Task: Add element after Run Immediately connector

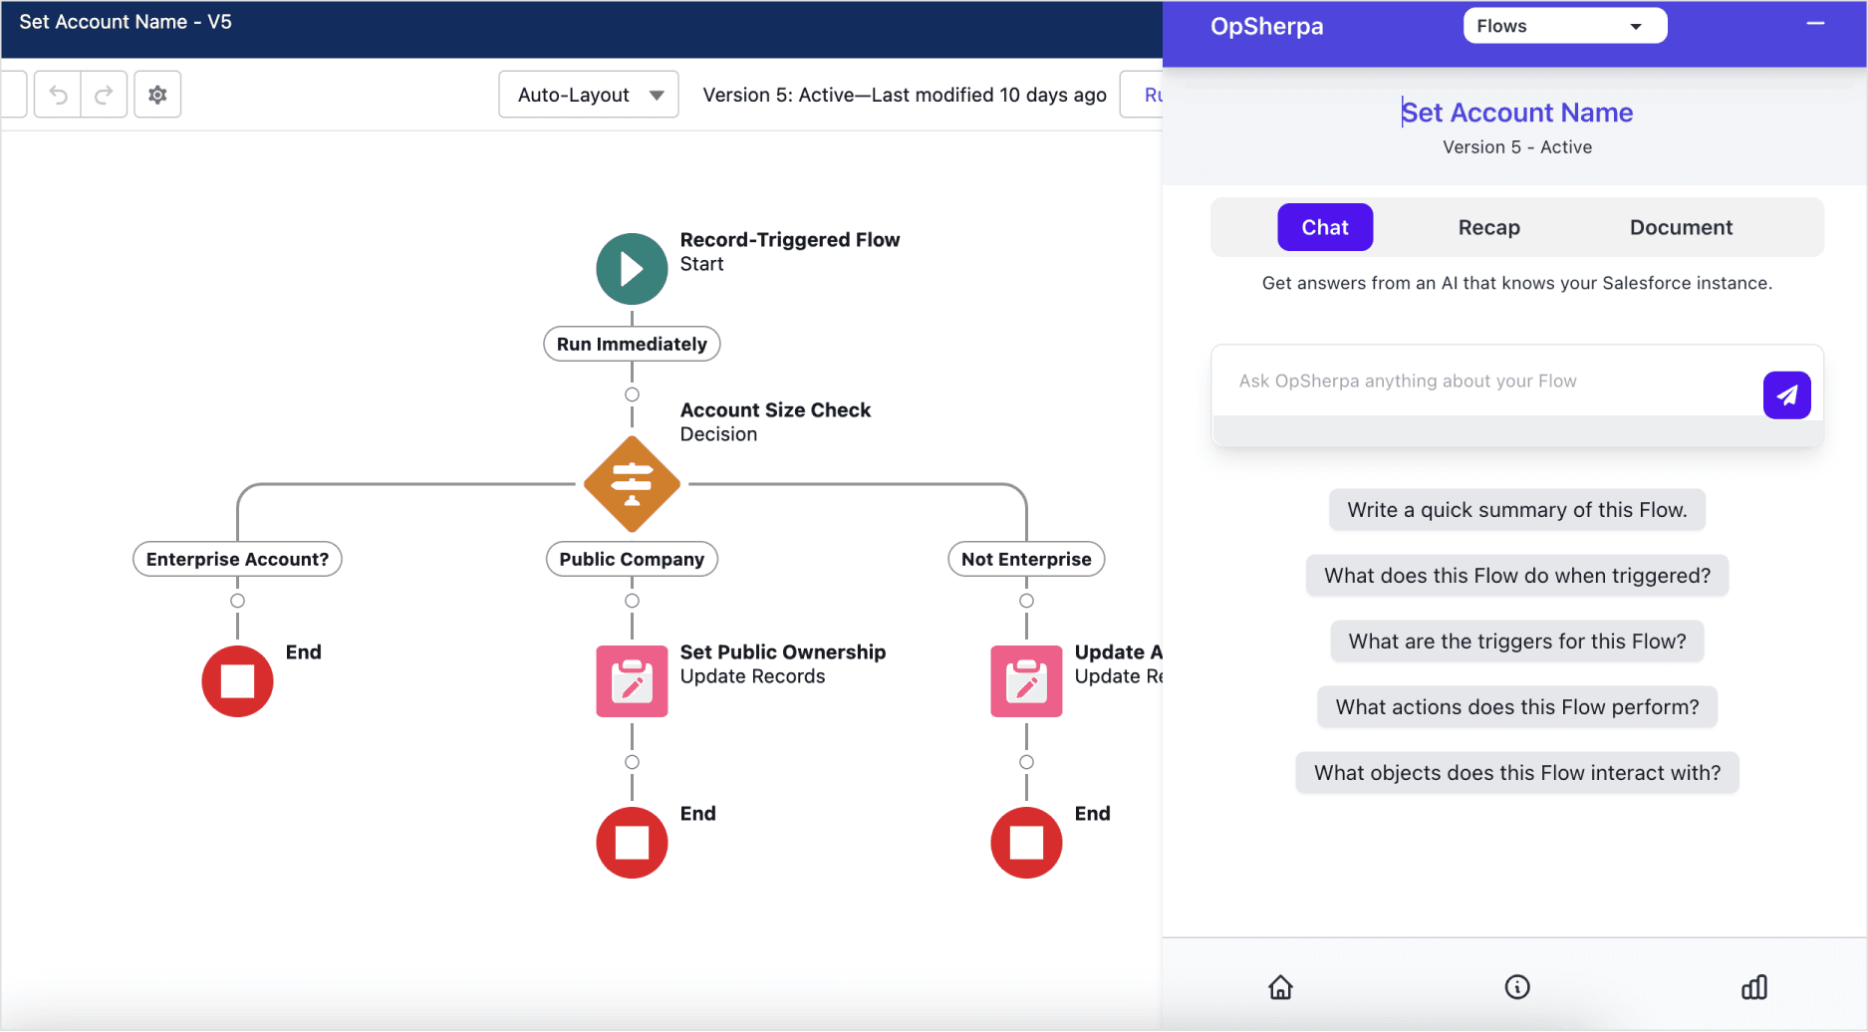Action: (632, 394)
